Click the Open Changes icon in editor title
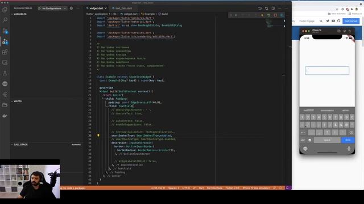This screenshot has width=364, height=204. (x=267, y=8)
